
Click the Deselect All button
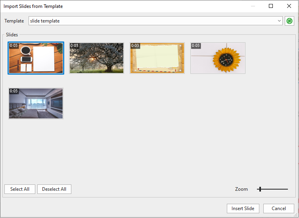click(54, 189)
